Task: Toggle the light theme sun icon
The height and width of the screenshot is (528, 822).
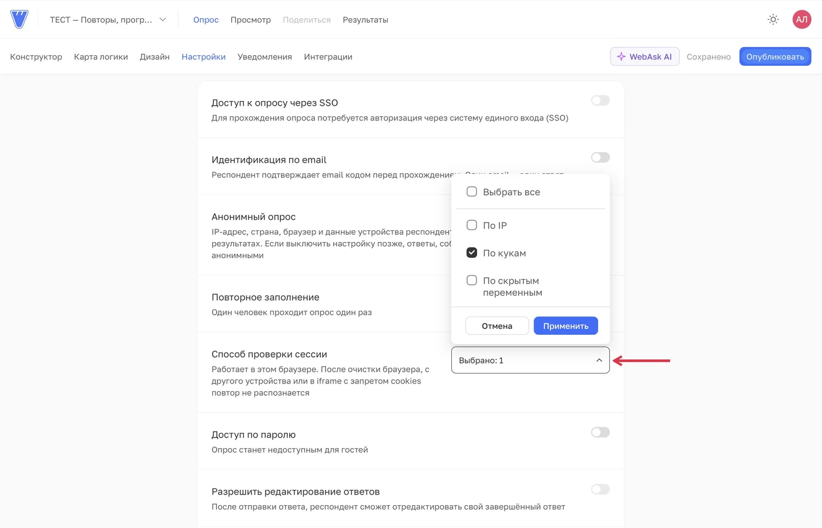Action: (773, 19)
